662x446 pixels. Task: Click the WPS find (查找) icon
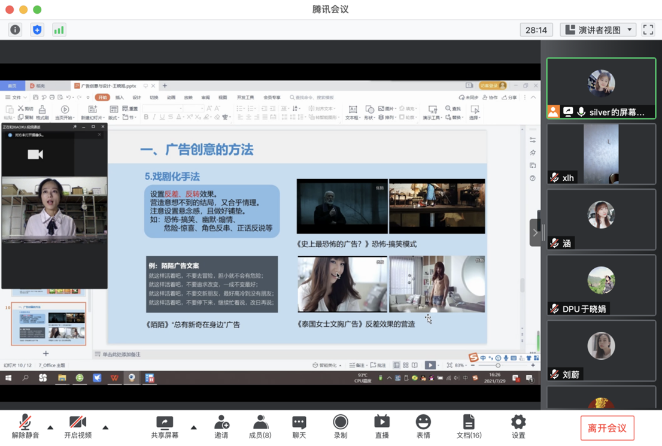[x=454, y=108]
